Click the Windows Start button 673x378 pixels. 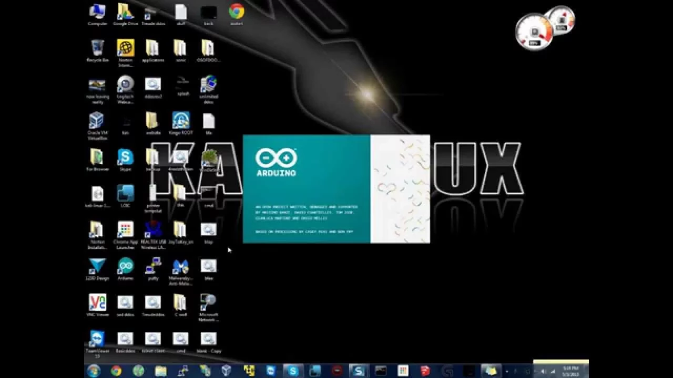tap(94, 371)
